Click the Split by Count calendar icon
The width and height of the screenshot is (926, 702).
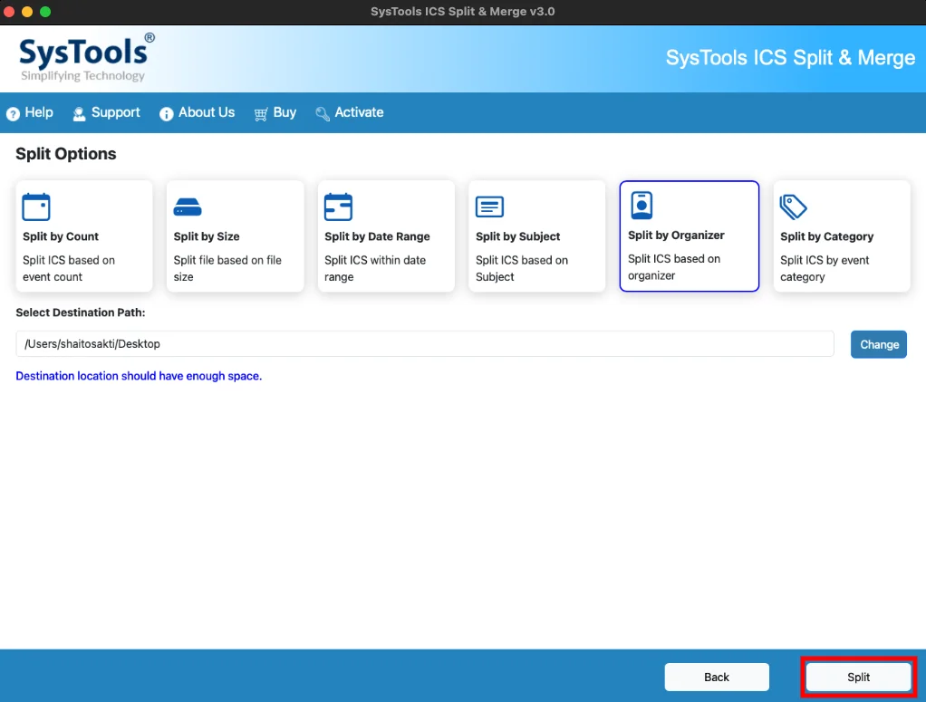(36, 207)
